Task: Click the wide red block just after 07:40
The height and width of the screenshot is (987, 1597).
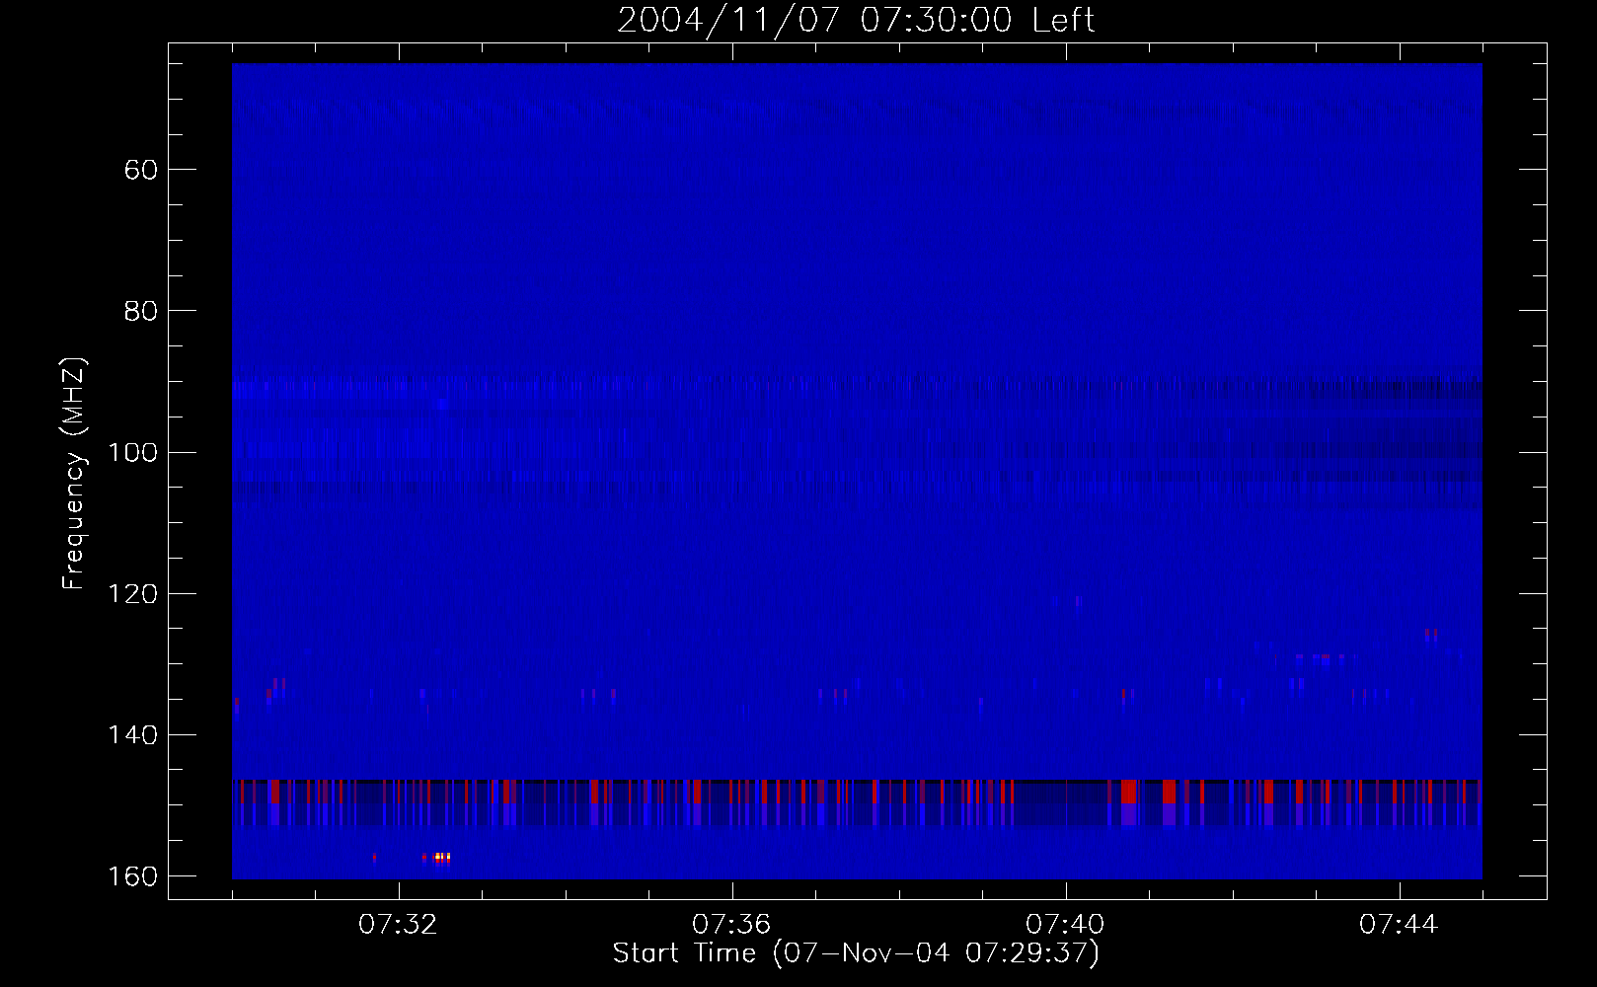Action: pyautogui.click(x=1129, y=791)
